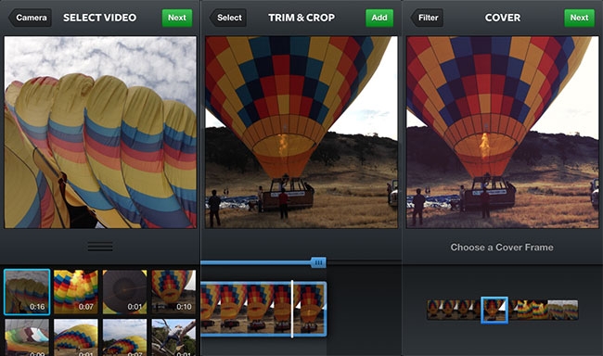Tap Next on the Cover screen
603x356 pixels.
click(x=579, y=18)
